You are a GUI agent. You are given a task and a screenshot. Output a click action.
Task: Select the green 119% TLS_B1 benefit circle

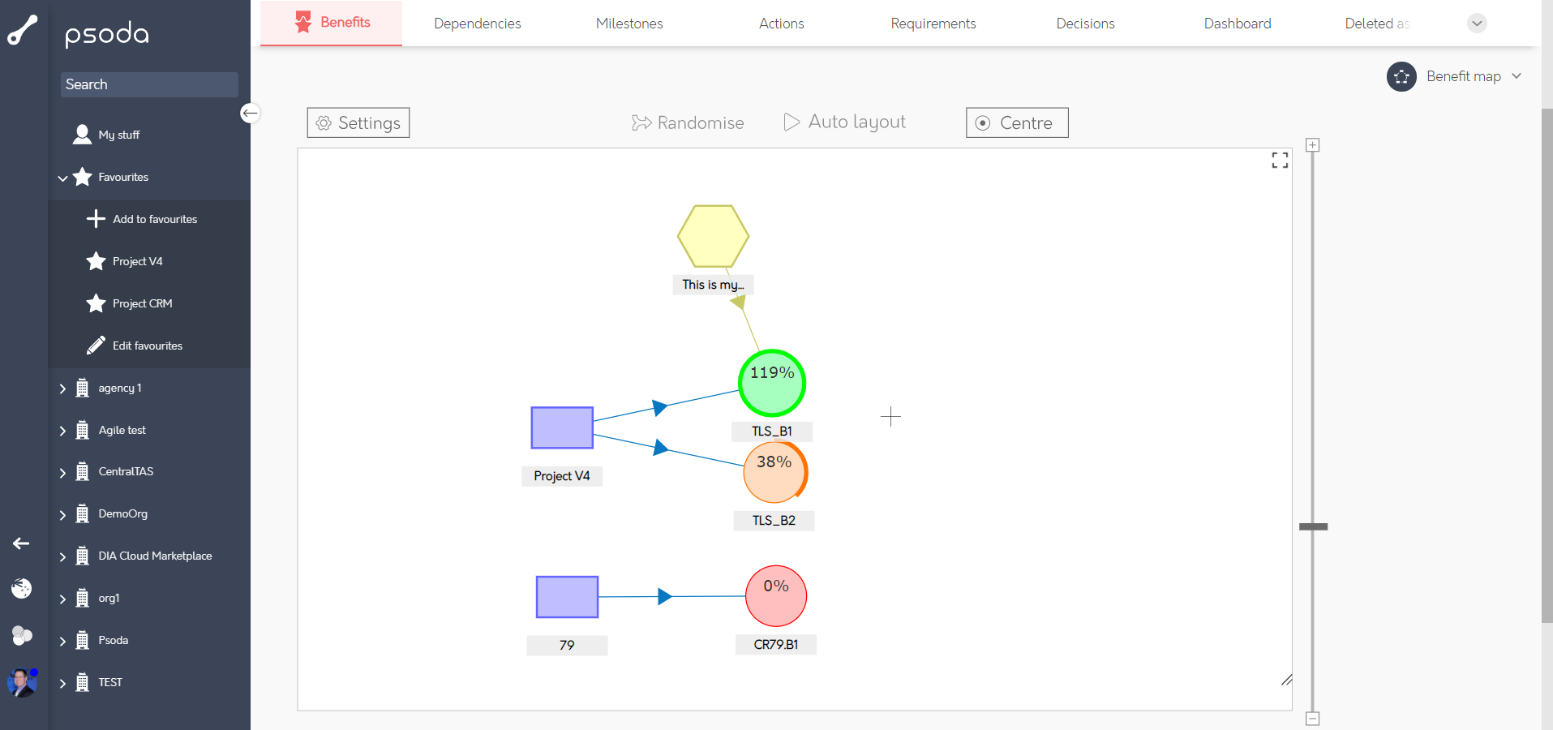pos(771,383)
